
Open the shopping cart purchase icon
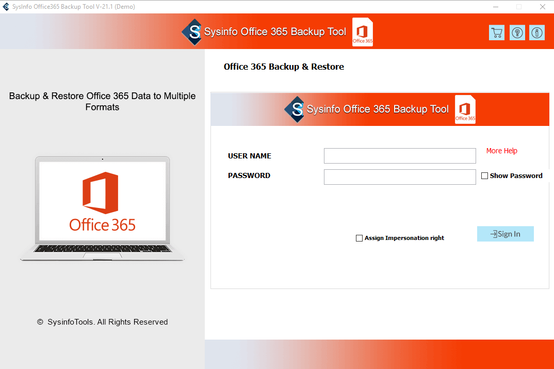coord(496,33)
